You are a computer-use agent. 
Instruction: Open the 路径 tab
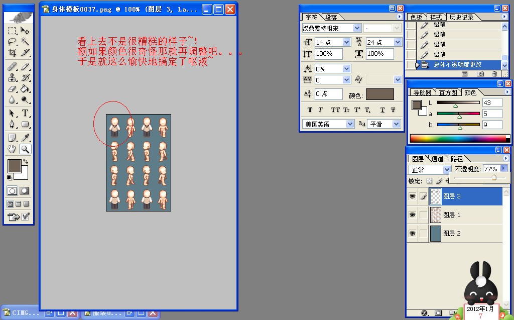coord(456,159)
